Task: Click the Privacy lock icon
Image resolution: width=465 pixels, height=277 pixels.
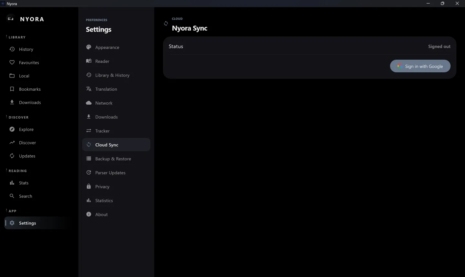Action: pos(89,186)
